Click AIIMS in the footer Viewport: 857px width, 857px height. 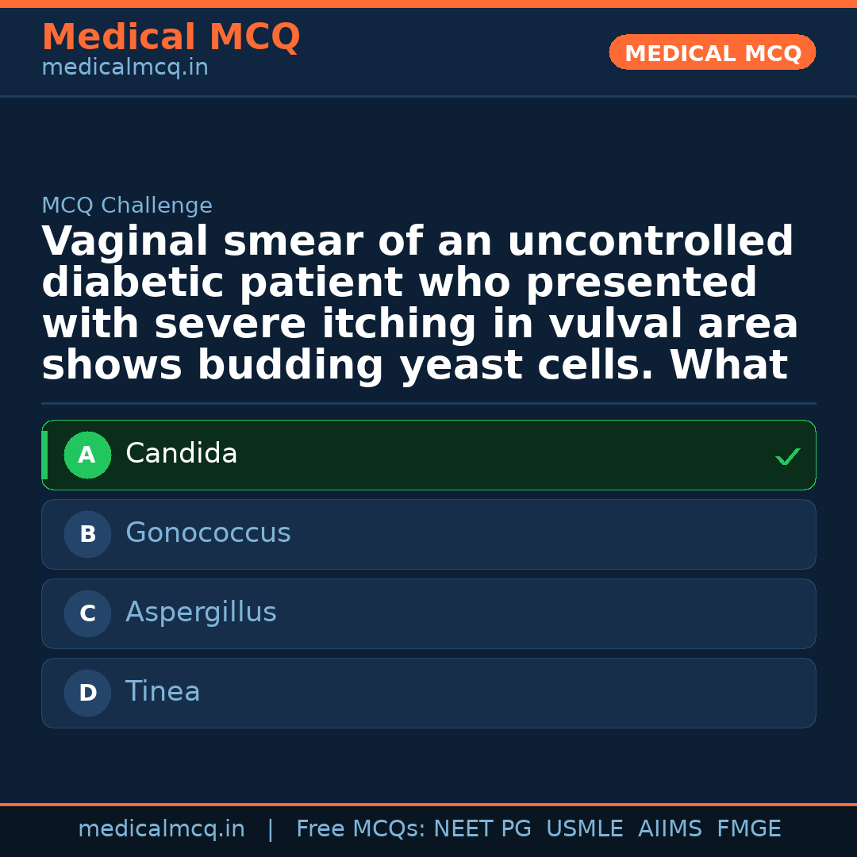(670, 829)
